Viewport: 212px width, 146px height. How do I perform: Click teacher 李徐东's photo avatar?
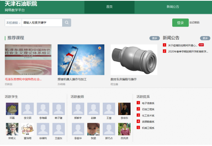tap(124, 109)
